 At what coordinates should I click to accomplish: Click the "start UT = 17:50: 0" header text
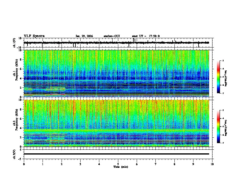click(x=146, y=36)
